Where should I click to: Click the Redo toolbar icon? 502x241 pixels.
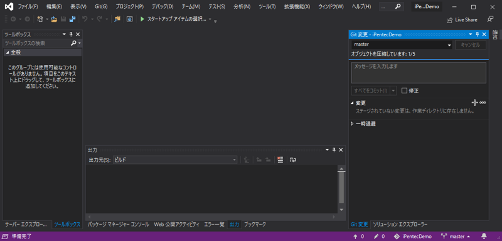99,19
